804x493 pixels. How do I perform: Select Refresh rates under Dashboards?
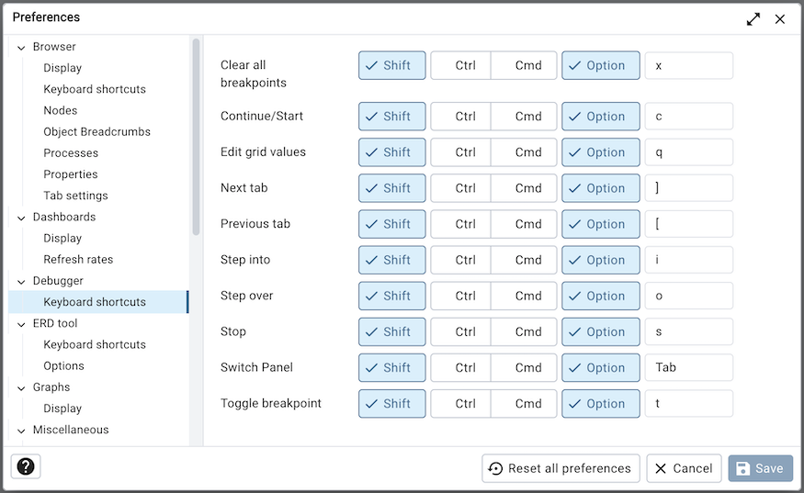pos(78,259)
